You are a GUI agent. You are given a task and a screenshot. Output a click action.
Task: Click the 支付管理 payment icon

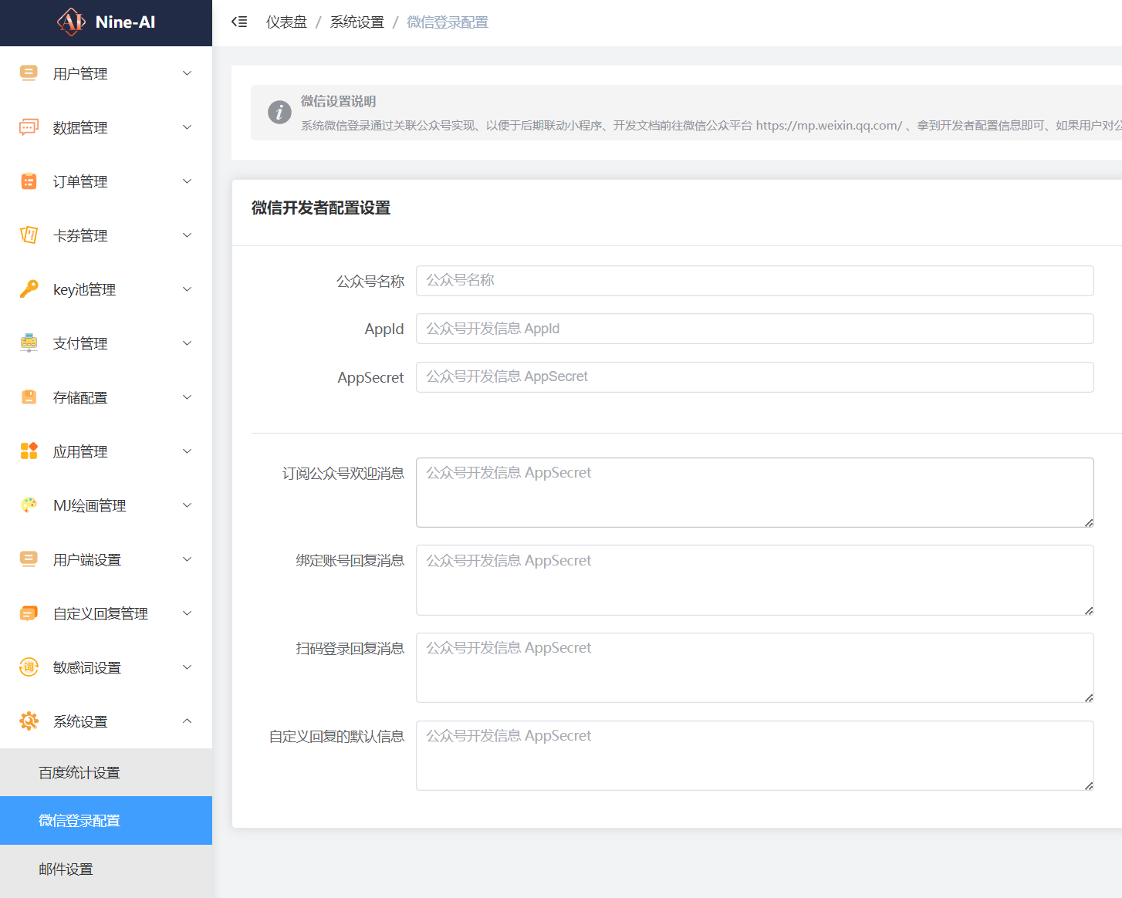tap(29, 343)
